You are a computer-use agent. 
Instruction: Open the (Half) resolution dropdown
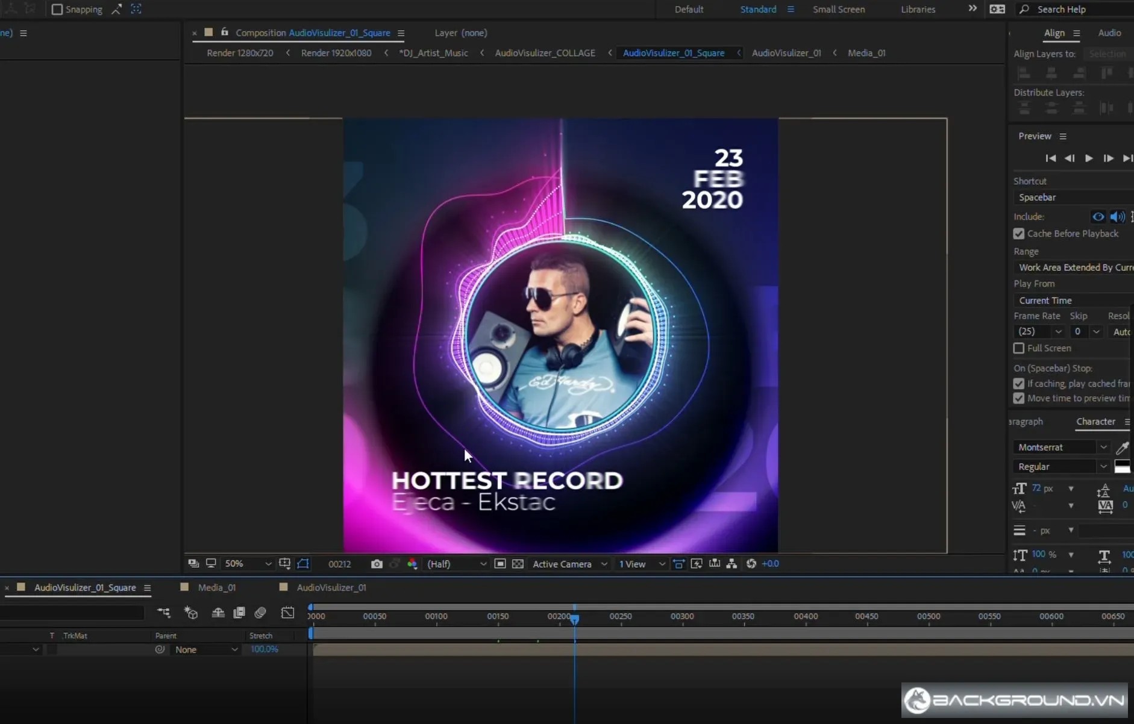456,564
